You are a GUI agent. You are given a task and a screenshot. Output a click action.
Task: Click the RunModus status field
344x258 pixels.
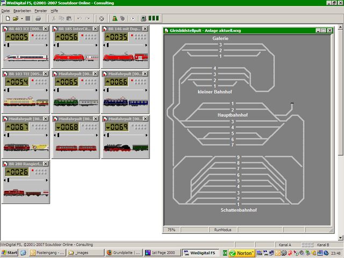tap(223, 230)
